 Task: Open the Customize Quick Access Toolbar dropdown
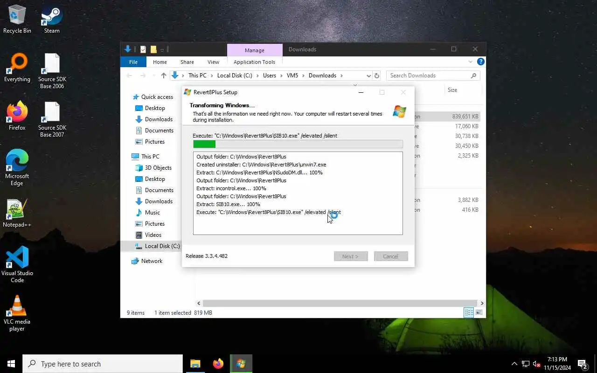pyautogui.click(x=162, y=49)
